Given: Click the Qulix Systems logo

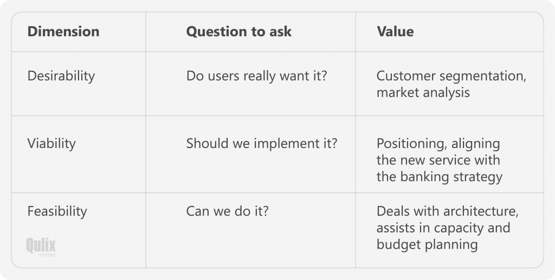Looking at the screenshot, I should coord(41,246).
